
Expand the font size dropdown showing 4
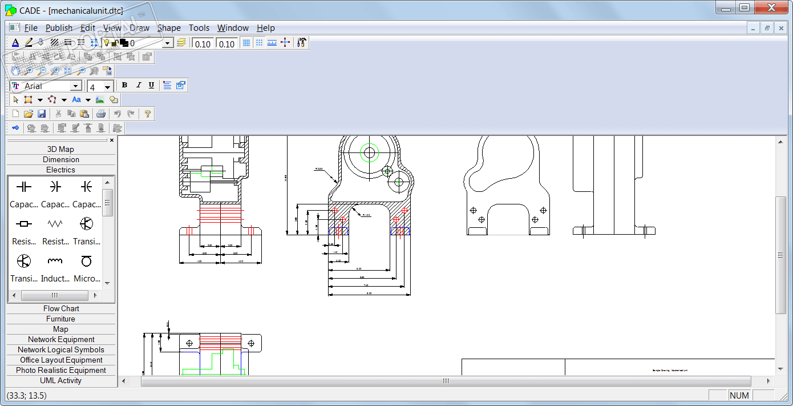(107, 86)
